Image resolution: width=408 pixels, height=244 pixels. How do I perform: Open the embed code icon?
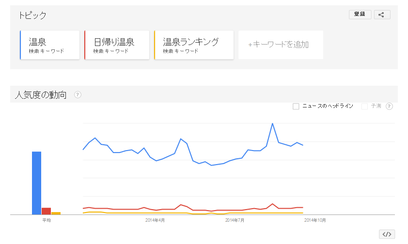[386, 234]
